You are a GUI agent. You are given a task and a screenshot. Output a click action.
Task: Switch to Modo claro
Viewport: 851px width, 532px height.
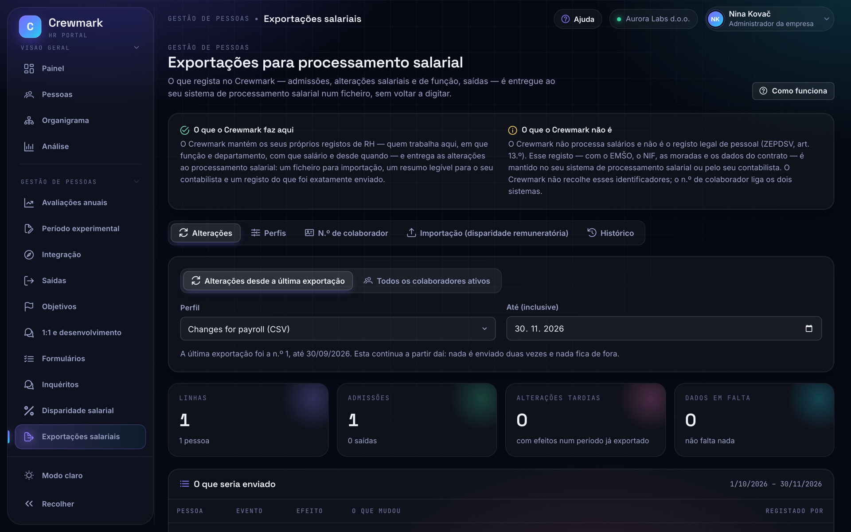tap(80, 475)
